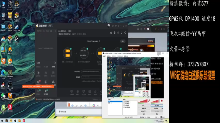Adjust the microphone volume bar in OBS

142,101
